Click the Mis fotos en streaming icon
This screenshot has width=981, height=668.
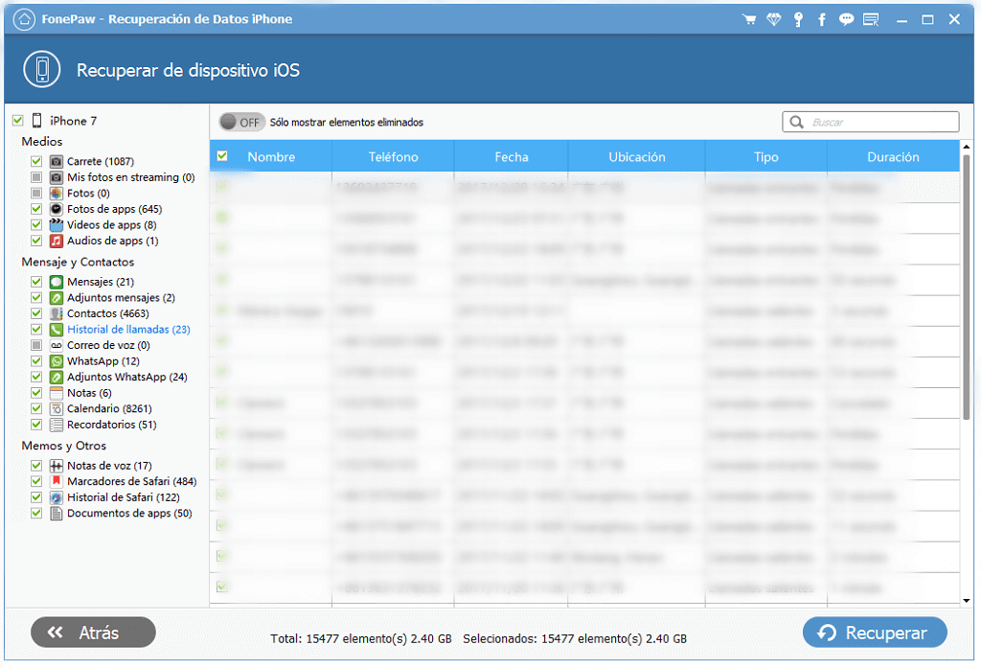coord(57,177)
